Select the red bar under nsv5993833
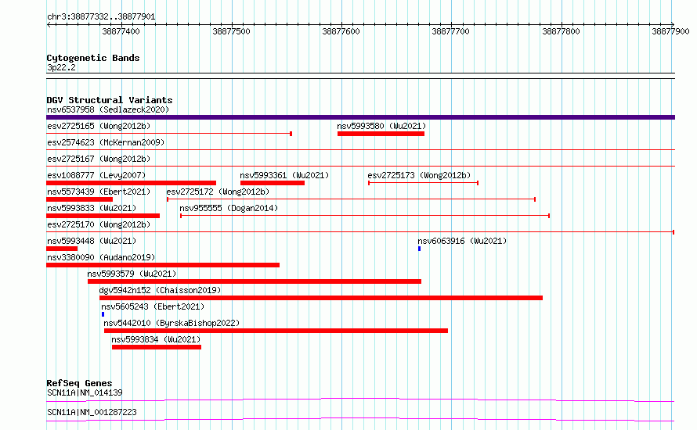Viewport: 697px width, 430px height. click(x=103, y=216)
